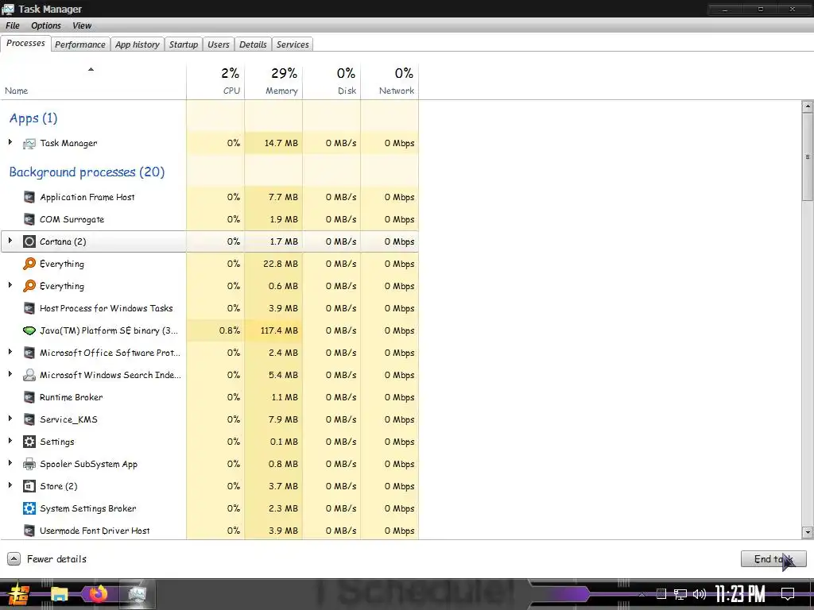
Task: Click the COM Surrogate icon
Action: [29, 219]
